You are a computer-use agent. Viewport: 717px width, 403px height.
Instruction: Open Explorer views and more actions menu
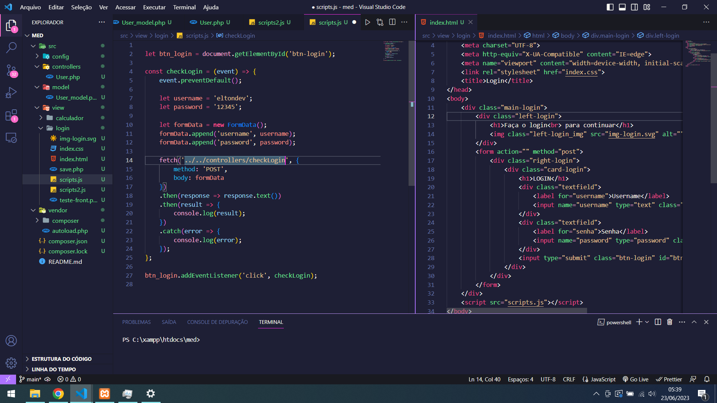pyautogui.click(x=102, y=22)
